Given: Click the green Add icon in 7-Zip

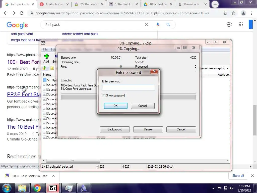Looking at the screenshot, I should [x=46, y=56].
